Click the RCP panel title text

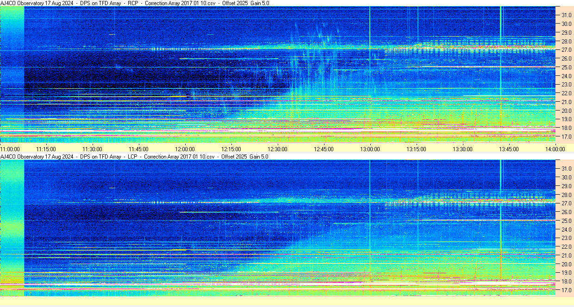[x=135, y=3]
